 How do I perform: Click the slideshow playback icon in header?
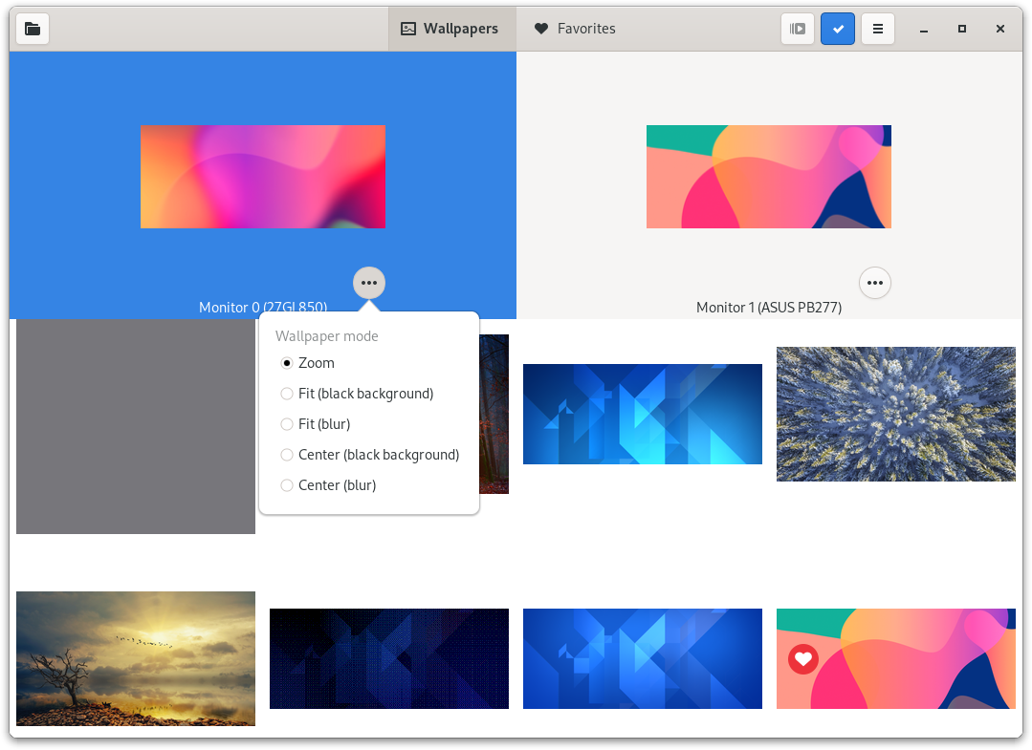[798, 29]
